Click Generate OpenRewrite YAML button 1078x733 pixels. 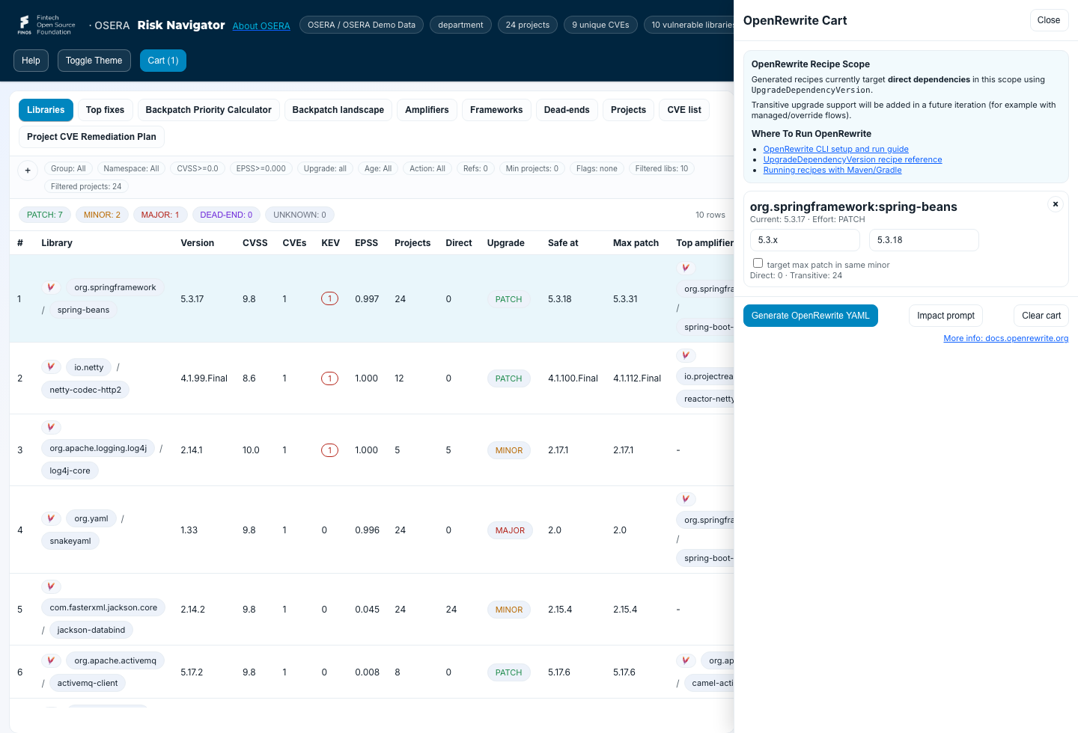[x=810, y=316]
